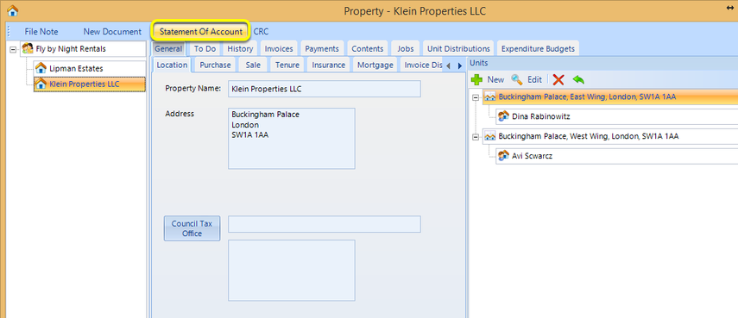
Task: Open the Unit Distributions tab
Action: pyautogui.click(x=458, y=48)
